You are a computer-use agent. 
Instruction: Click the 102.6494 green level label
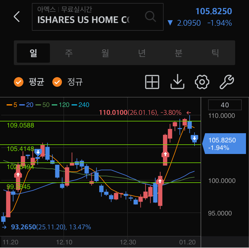20,167
